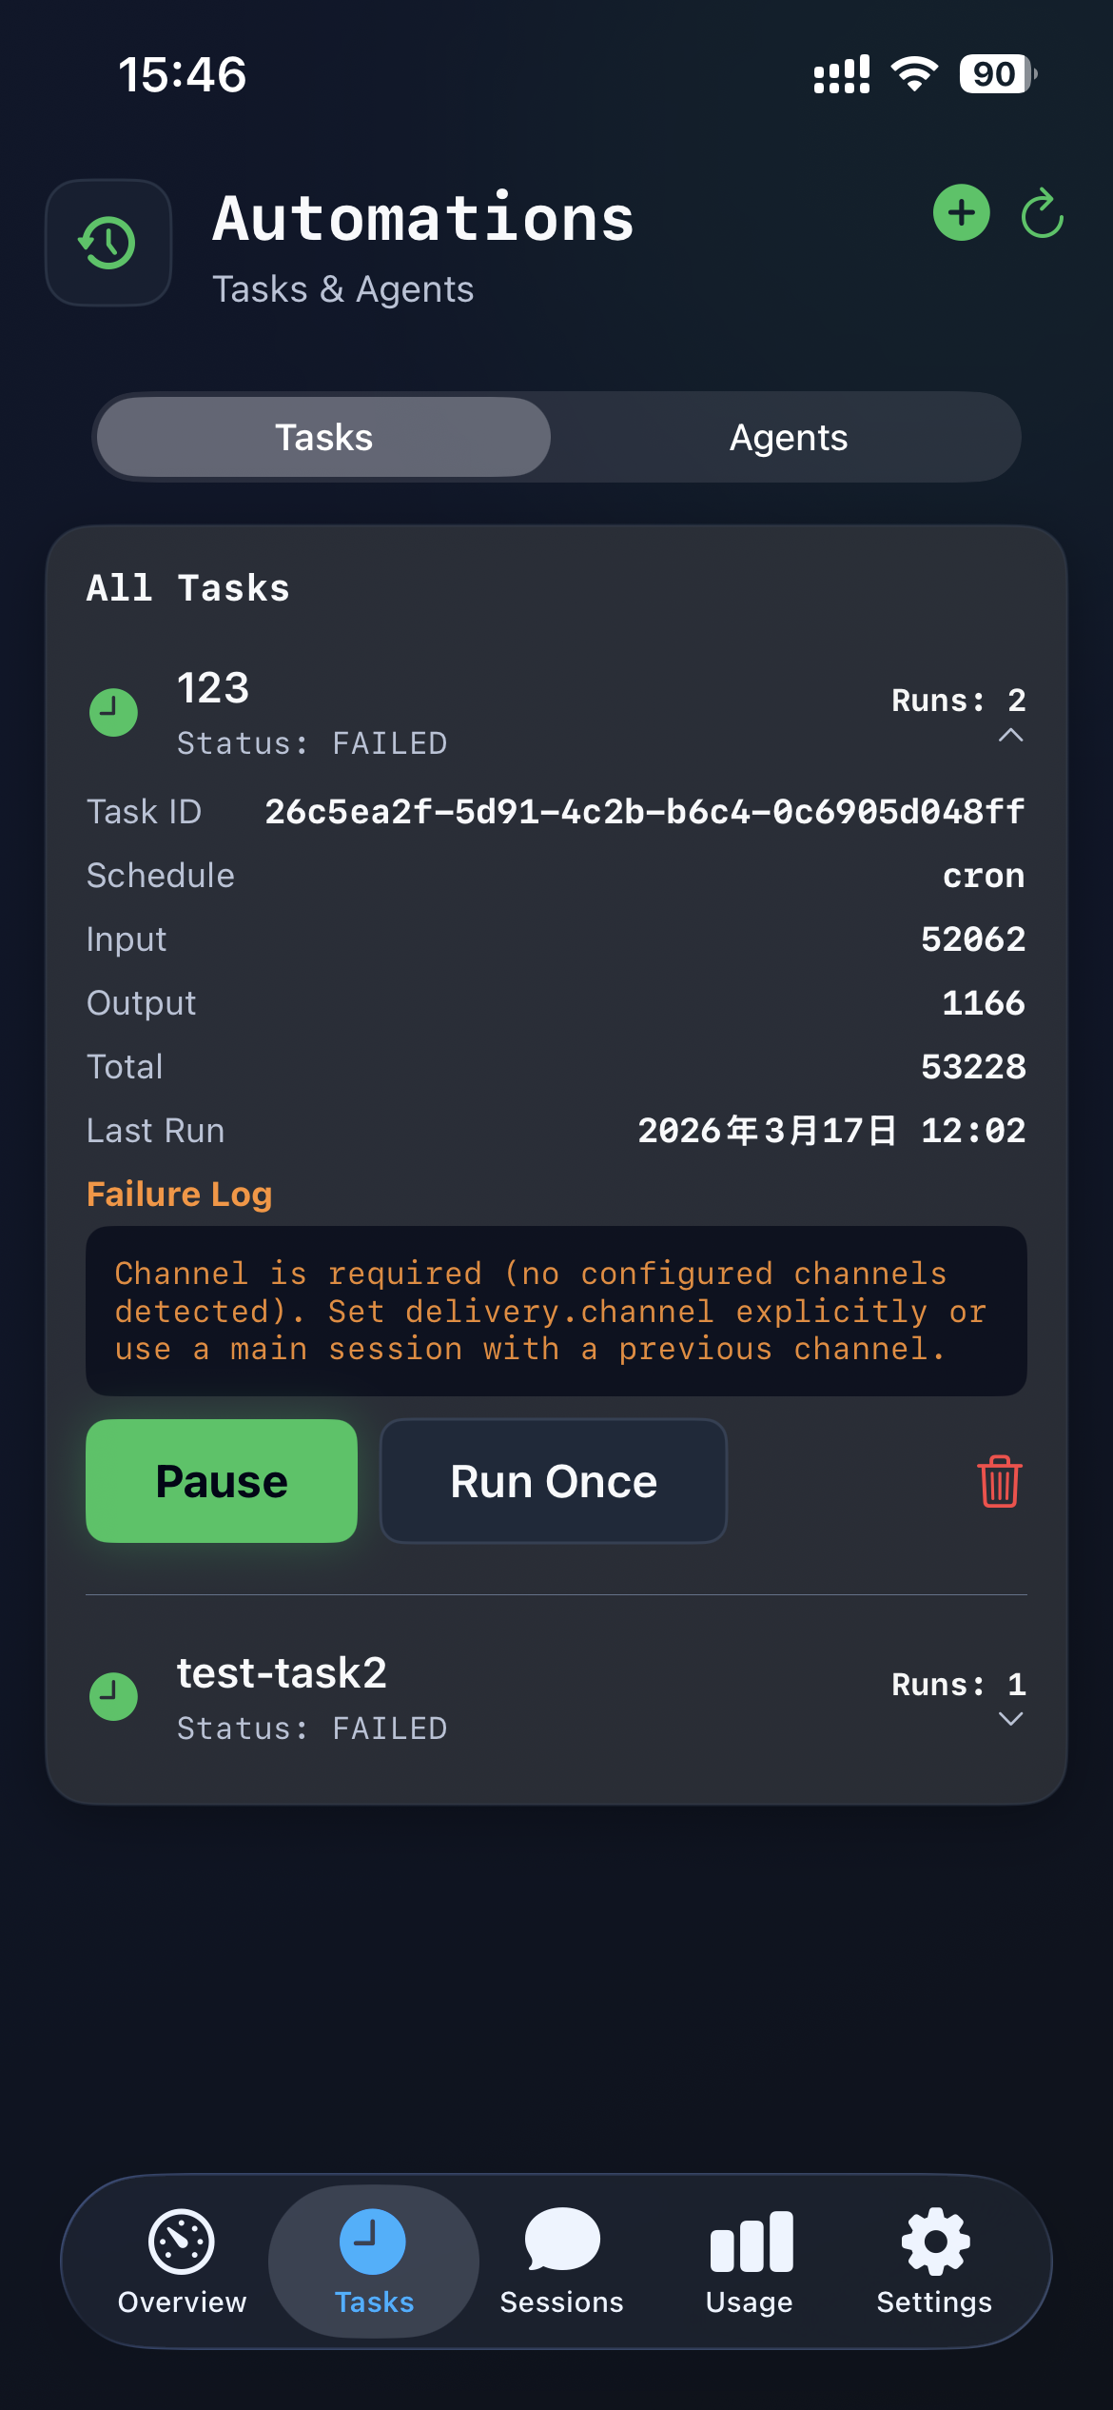Expand test-task2 details chevron
The height and width of the screenshot is (2410, 1113).
pyautogui.click(x=1010, y=1719)
